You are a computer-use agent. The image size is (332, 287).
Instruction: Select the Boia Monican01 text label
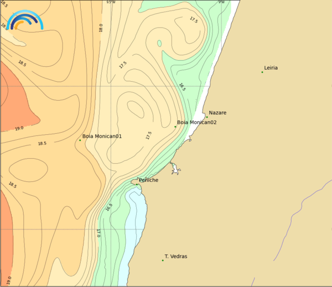pyautogui.click(x=102, y=136)
